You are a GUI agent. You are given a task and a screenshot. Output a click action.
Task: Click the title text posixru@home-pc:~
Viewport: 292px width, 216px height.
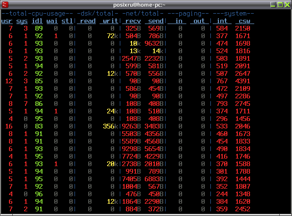click(x=139, y=5)
